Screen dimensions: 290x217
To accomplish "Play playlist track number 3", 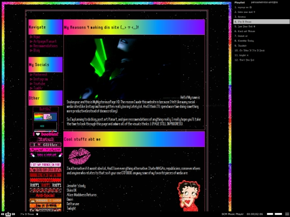I will pos(262,17).
